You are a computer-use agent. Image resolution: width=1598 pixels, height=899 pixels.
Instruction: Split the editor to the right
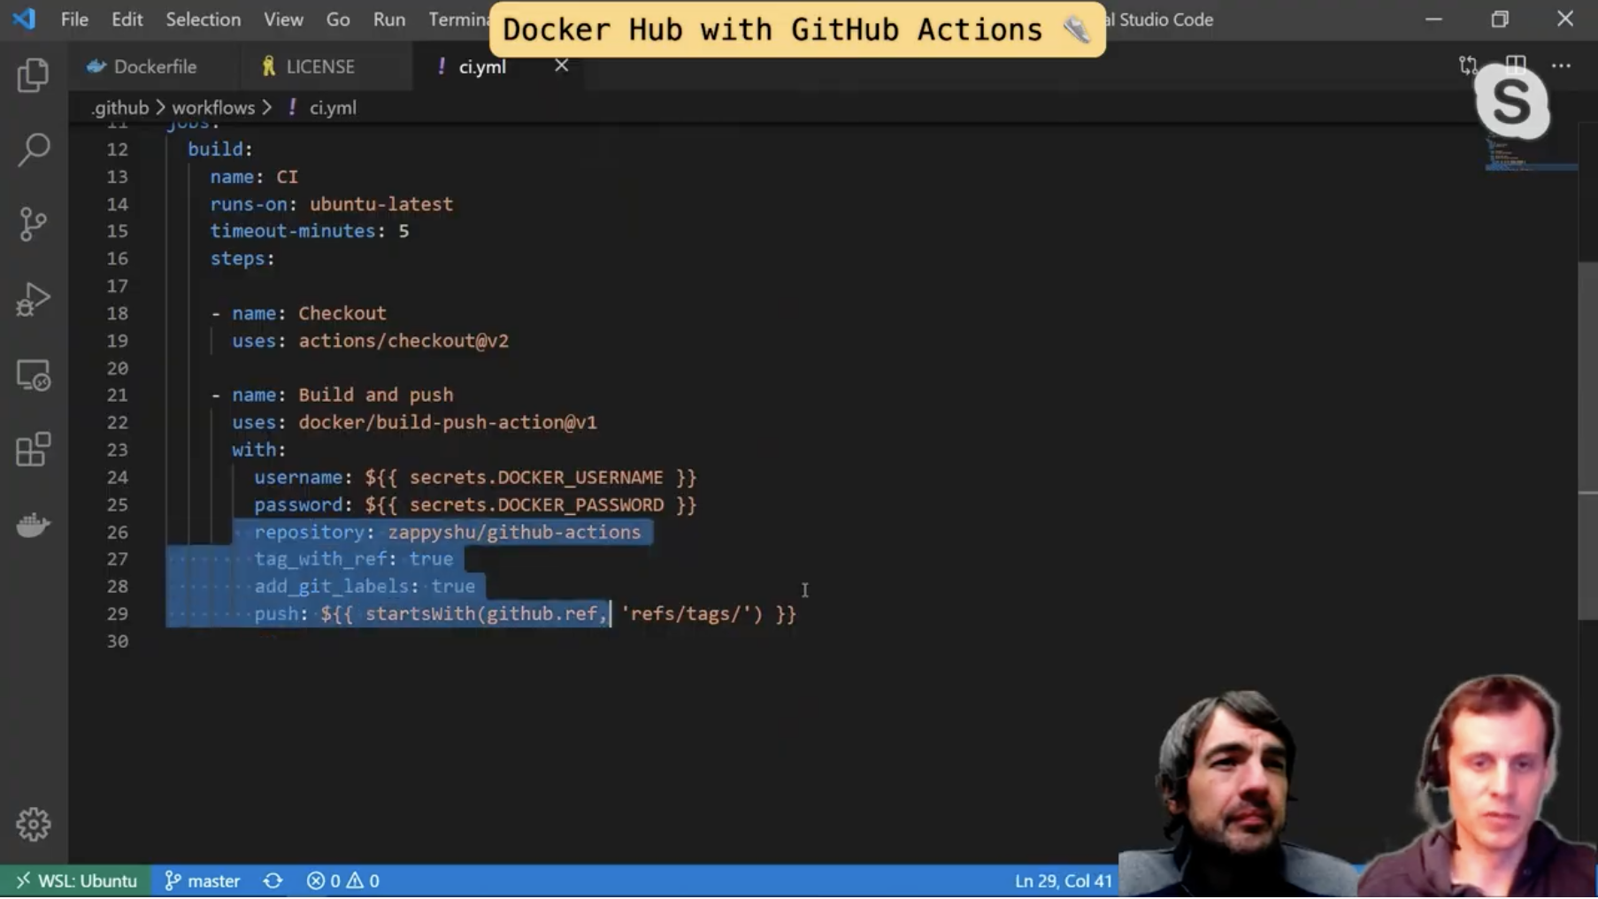[x=1515, y=65]
